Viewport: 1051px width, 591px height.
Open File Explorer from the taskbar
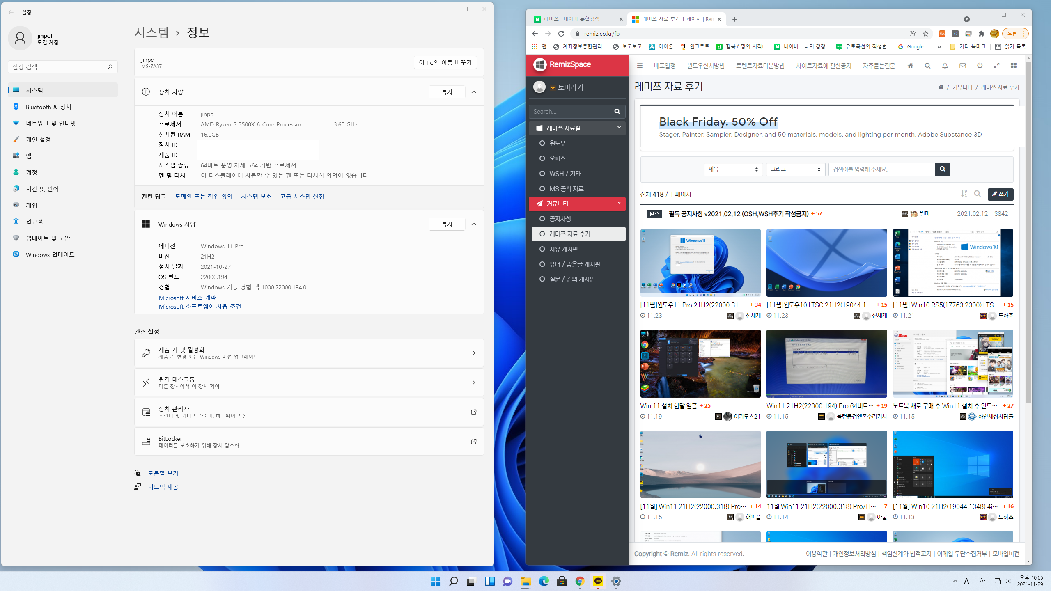point(525,581)
